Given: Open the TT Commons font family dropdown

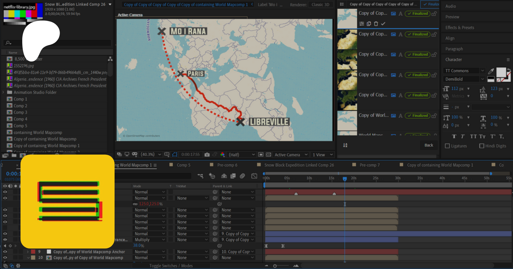Looking at the screenshot, I should [482, 71].
